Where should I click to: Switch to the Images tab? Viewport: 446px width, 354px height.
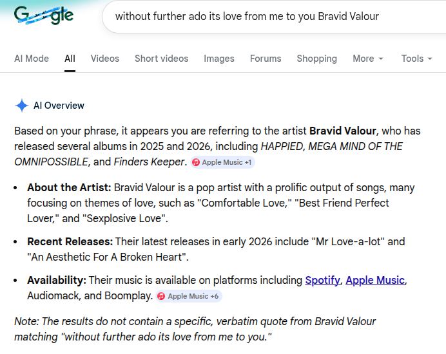[219, 59]
